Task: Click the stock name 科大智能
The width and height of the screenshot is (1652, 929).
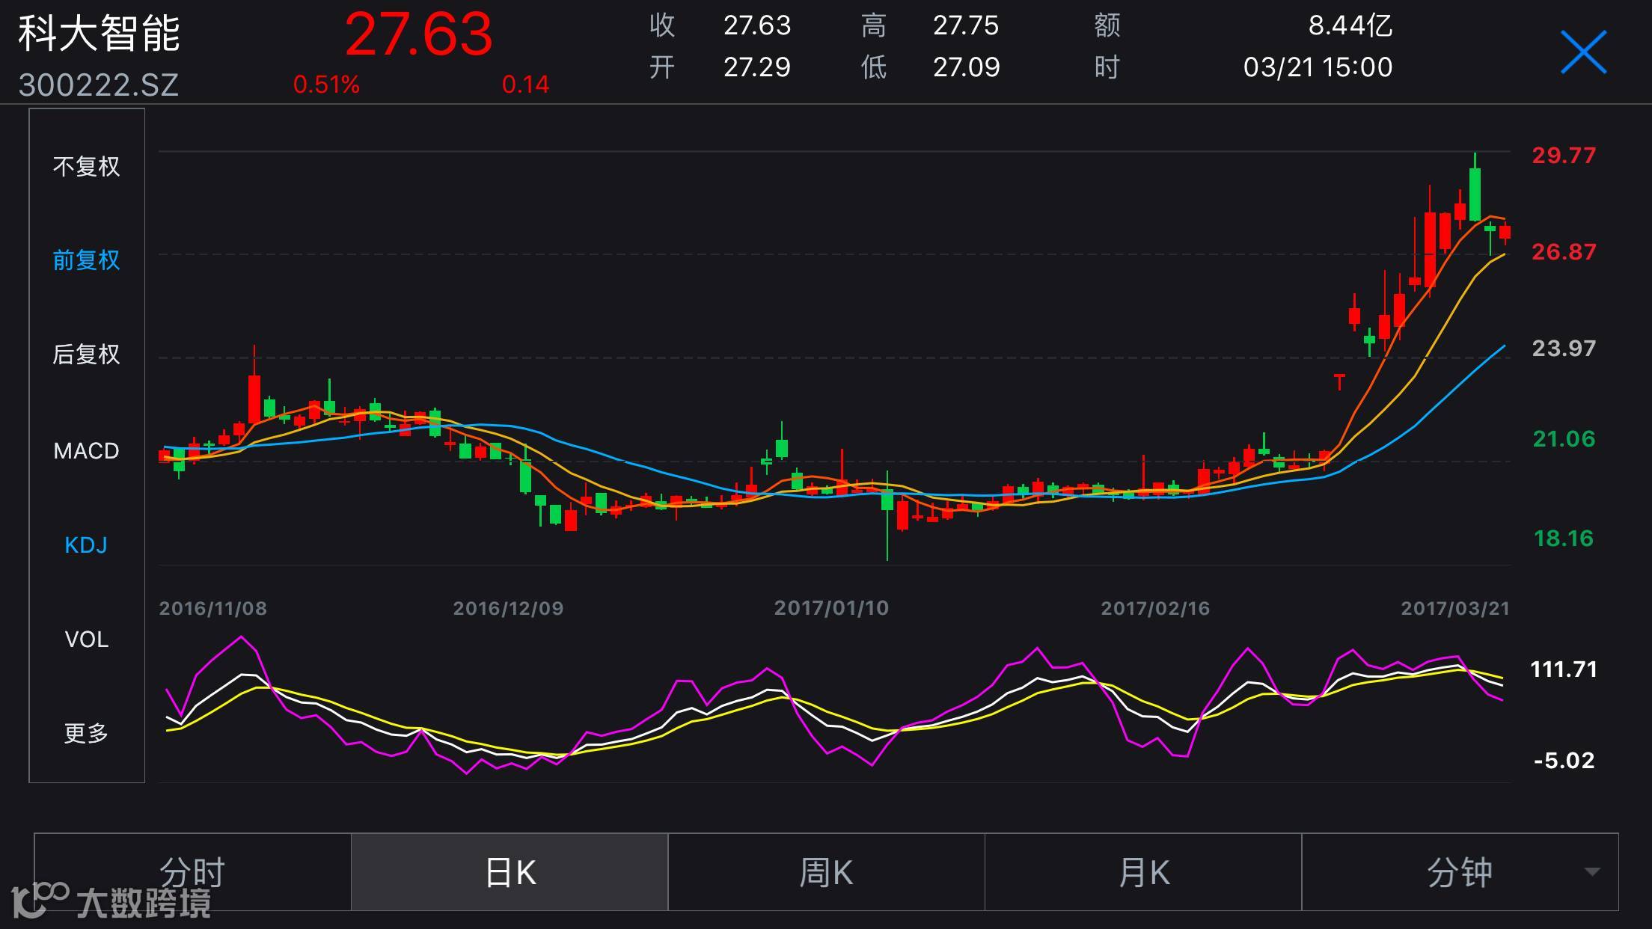Action: [x=99, y=34]
